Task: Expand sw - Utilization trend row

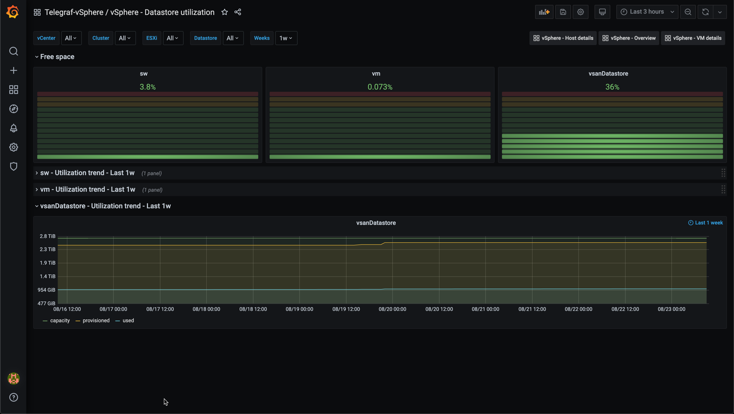Action: (x=87, y=173)
